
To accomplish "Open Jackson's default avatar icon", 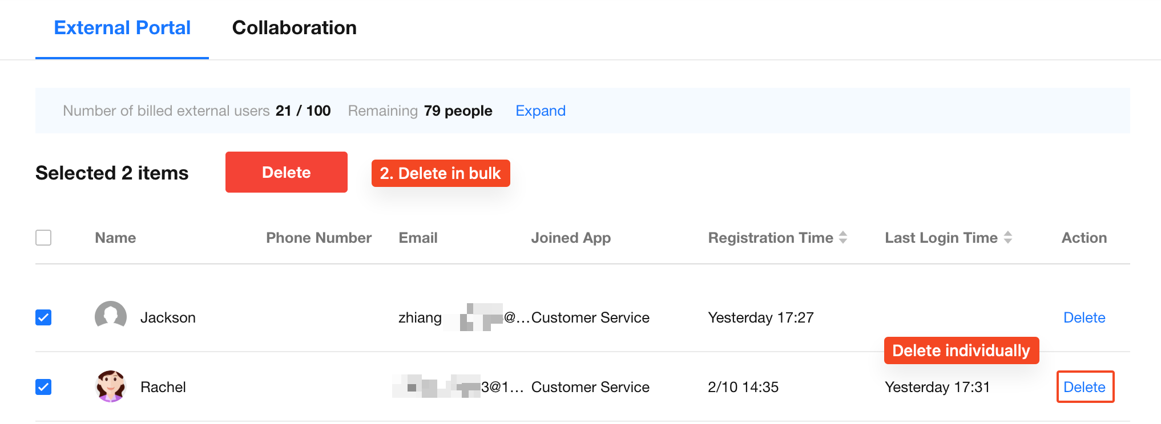I will point(111,317).
